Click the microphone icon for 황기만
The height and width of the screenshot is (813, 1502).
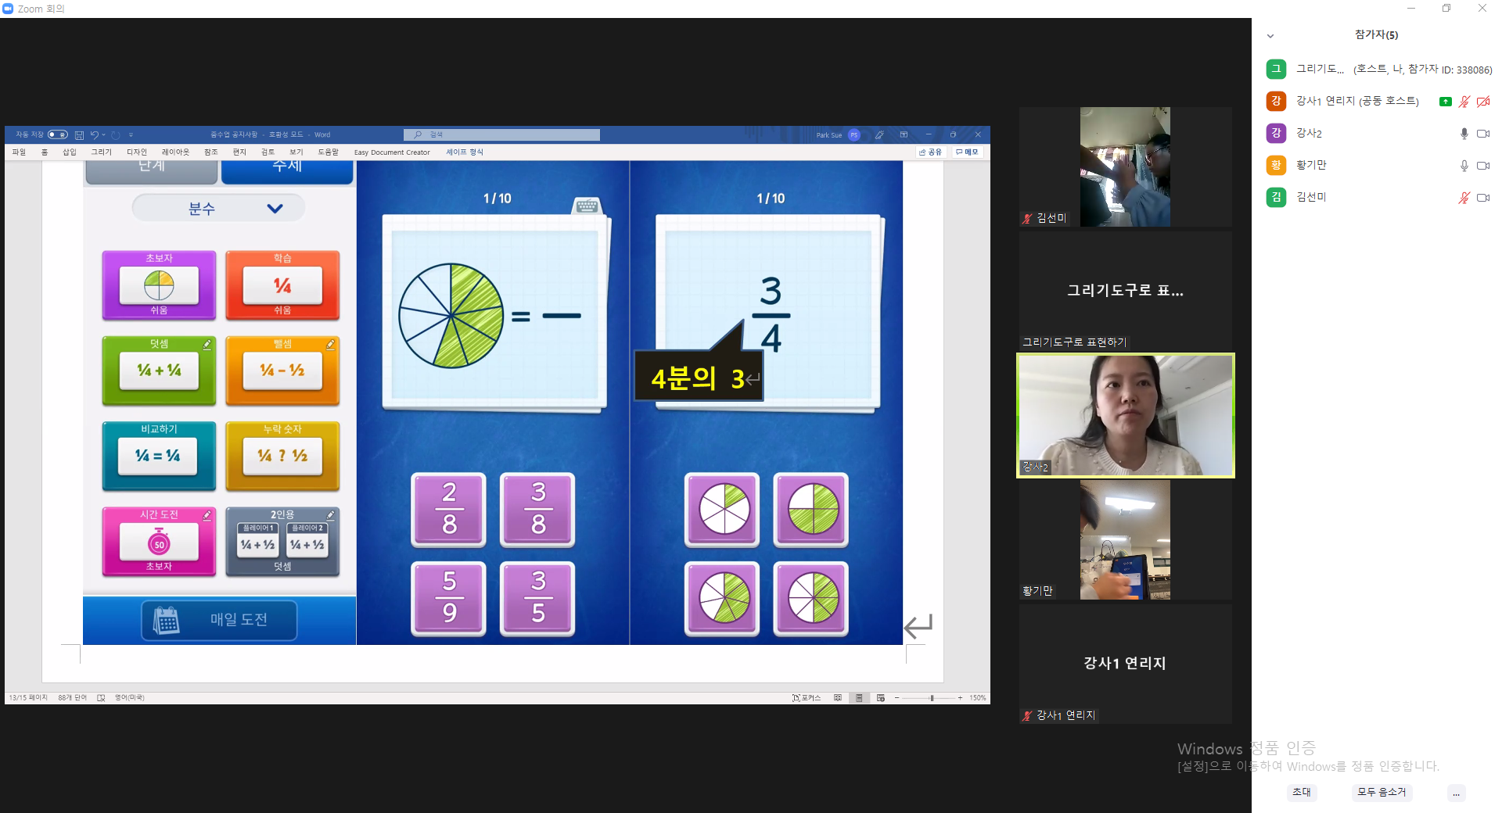pyautogui.click(x=1464, y=166)
